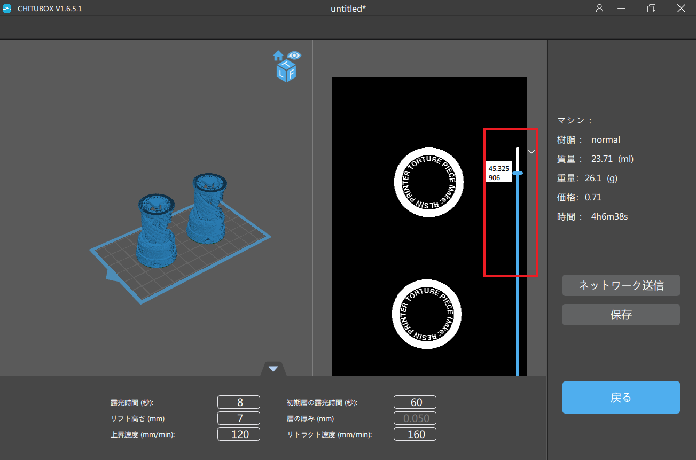Click the lower ring in slice preview

tap(427, 313)
